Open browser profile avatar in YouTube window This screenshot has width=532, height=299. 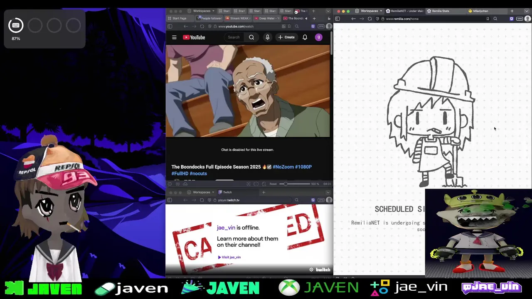[329, 26]
